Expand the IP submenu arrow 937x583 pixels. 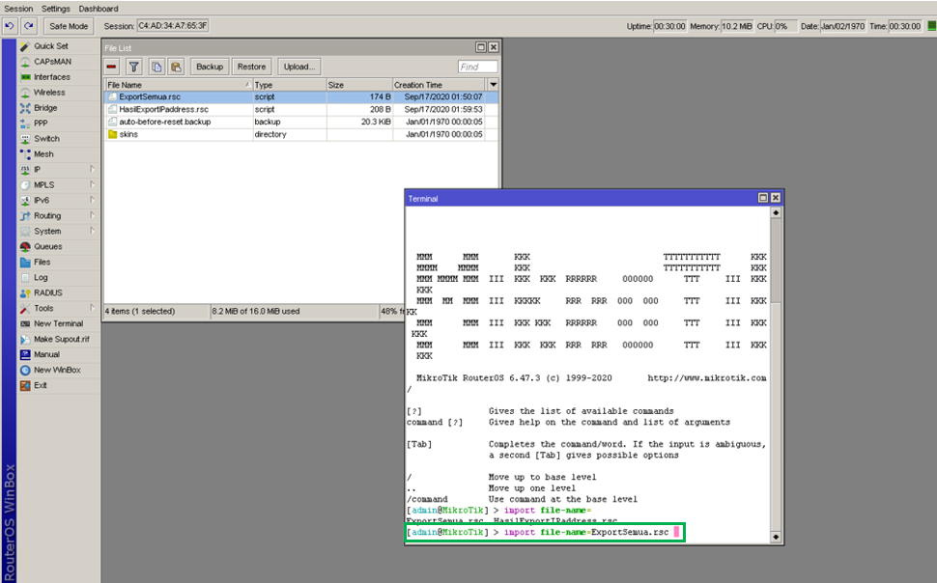pos(92,169)
